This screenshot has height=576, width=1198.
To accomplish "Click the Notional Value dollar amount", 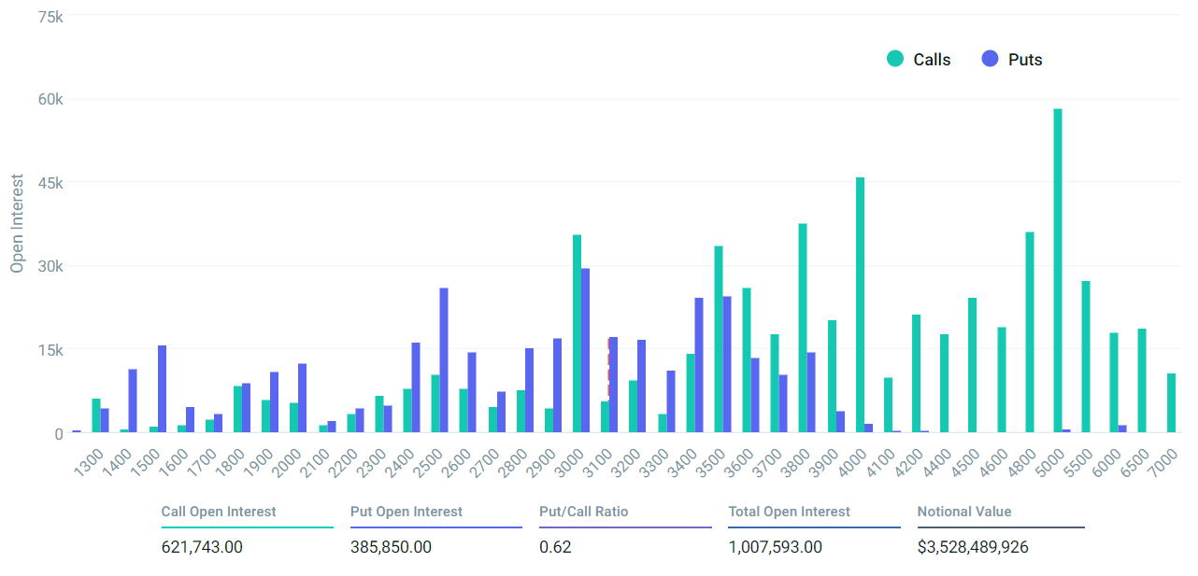I will tap(973, 547).
